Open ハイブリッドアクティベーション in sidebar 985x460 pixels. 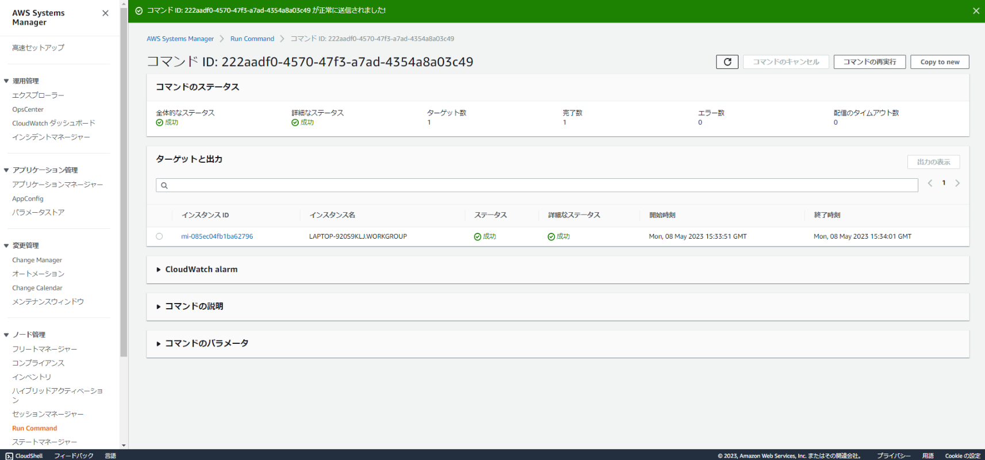coord(57,395)
